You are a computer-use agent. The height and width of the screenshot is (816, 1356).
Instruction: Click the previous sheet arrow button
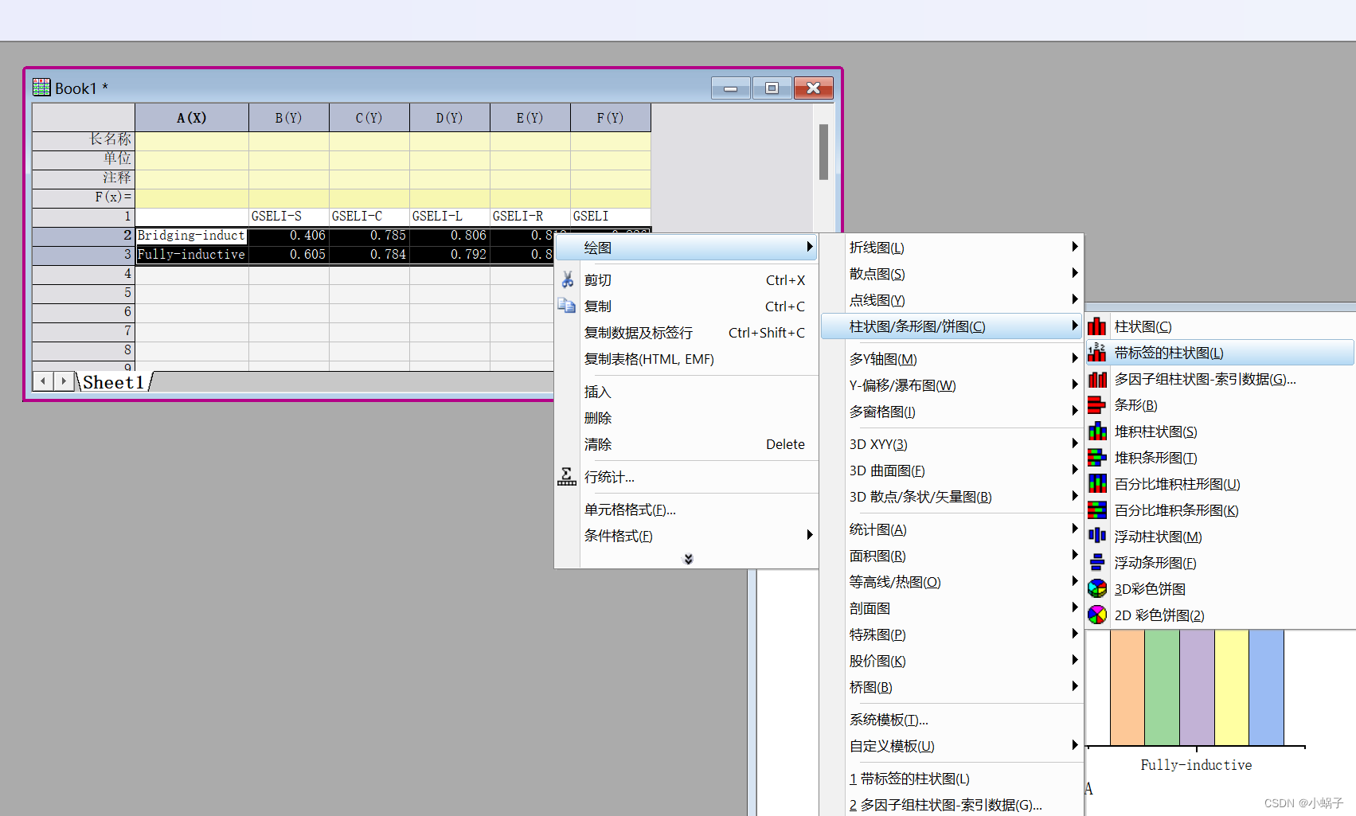tap(42, 381)
